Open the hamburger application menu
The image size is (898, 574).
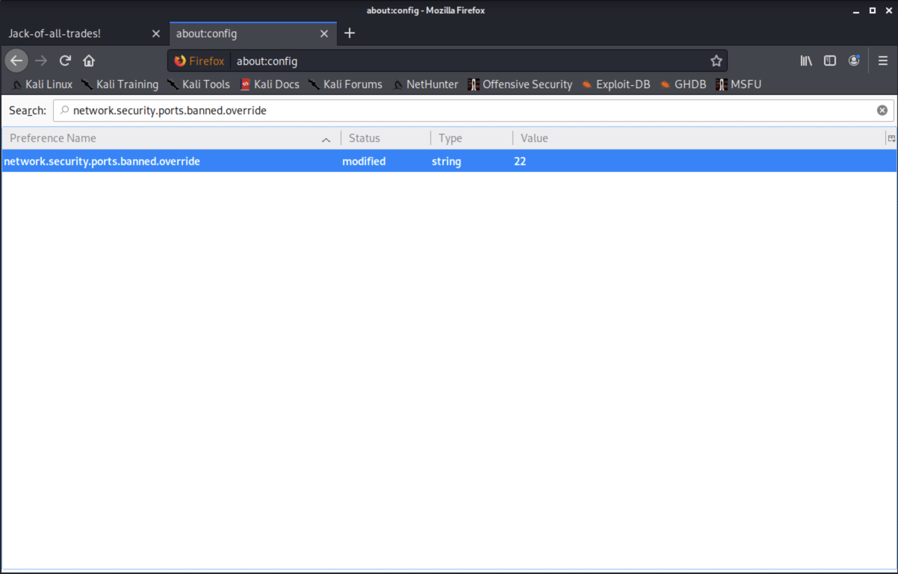click(883, 61)
